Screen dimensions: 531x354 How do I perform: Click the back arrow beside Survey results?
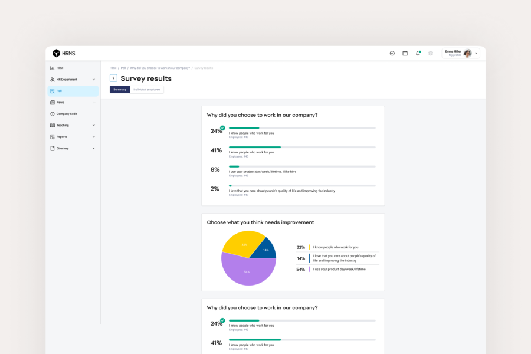[x=113, y=78]
